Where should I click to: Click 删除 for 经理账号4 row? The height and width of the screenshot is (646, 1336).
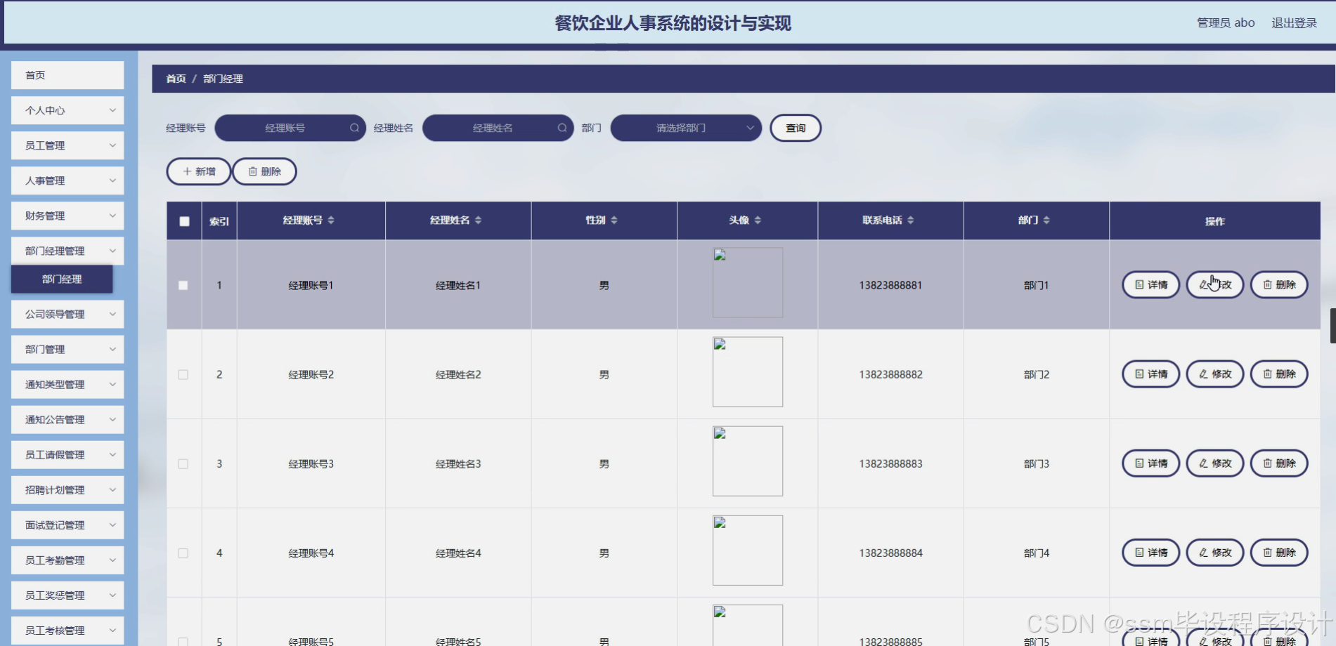tap(1279, 552)
